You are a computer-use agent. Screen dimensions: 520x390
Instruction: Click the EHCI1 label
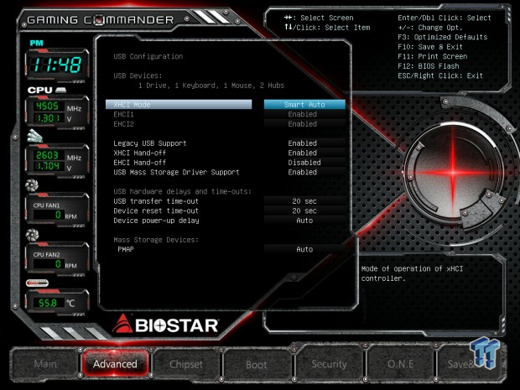coord(123,114)
